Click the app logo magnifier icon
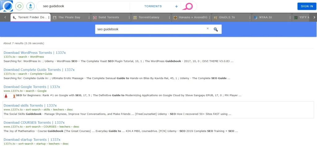 click(x=7, y=6)
